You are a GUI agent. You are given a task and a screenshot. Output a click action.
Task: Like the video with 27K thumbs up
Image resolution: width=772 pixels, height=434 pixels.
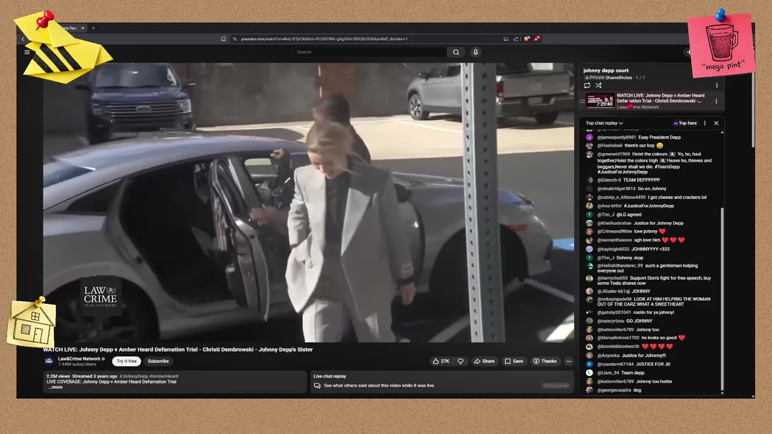point(441,361)
